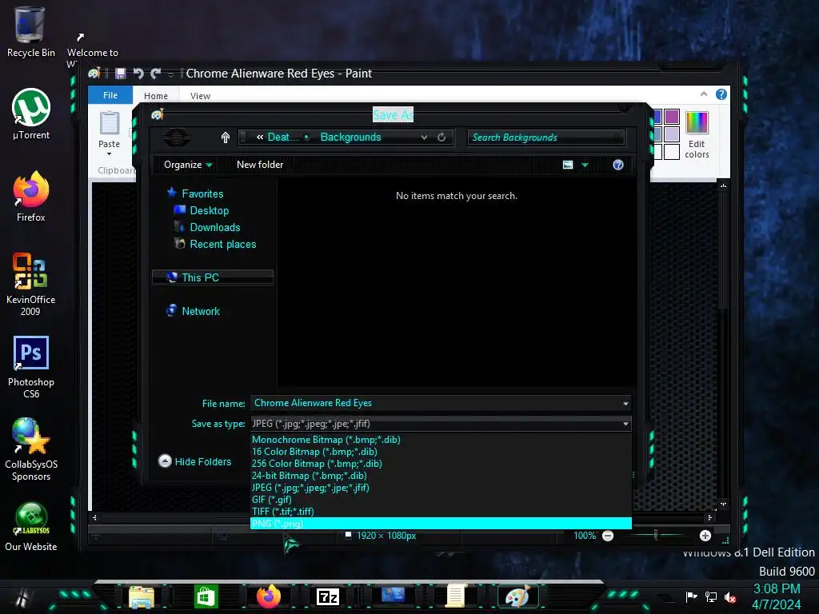This screenshot has width=819, height=614.
Task: Open the Paint Help question mark icon
Action: (x=721, y=94)
